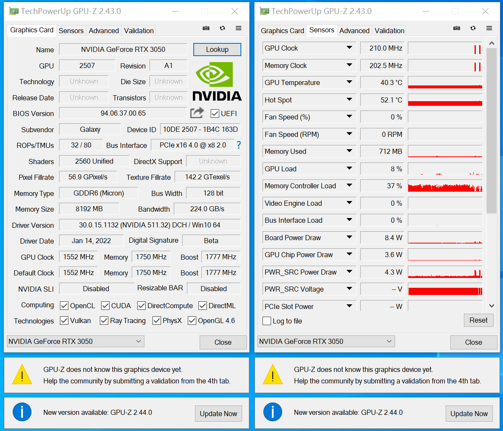Open the Memory Controller Load sensor dropdown
Image resolution: width=503 pixels, height=431 pixels.
pos(349,186)
